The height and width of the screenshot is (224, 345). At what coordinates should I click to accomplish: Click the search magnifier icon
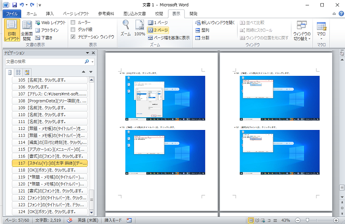click(x=87, y=62)
